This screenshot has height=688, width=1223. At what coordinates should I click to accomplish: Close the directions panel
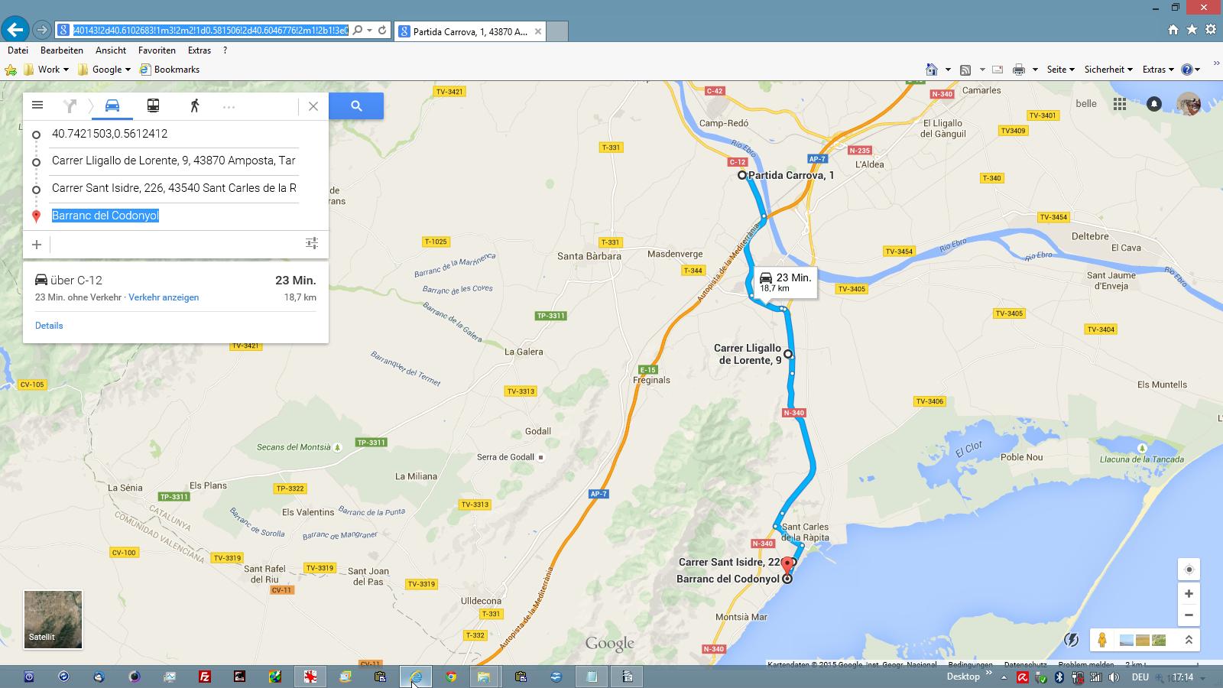[313, 106]
